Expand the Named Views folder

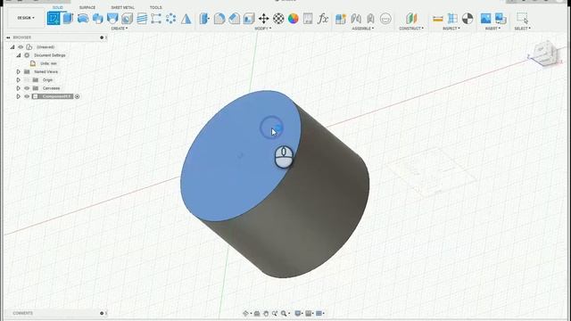click(18, 71)
